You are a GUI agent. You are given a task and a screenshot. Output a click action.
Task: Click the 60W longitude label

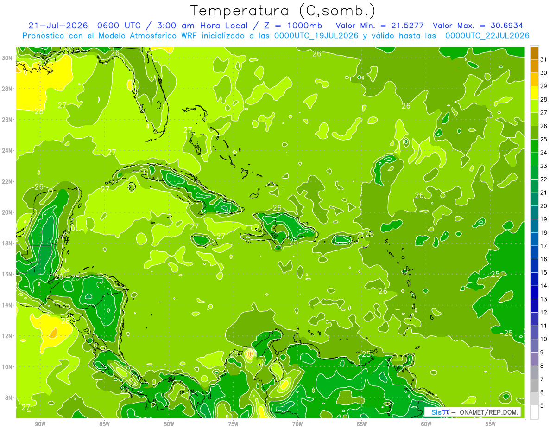tap(426, 424)
